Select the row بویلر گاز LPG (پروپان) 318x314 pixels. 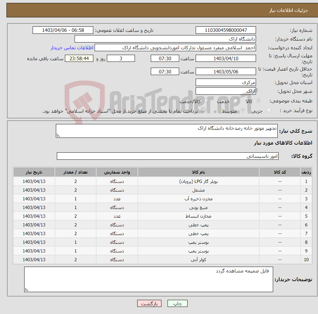(162, 181)
